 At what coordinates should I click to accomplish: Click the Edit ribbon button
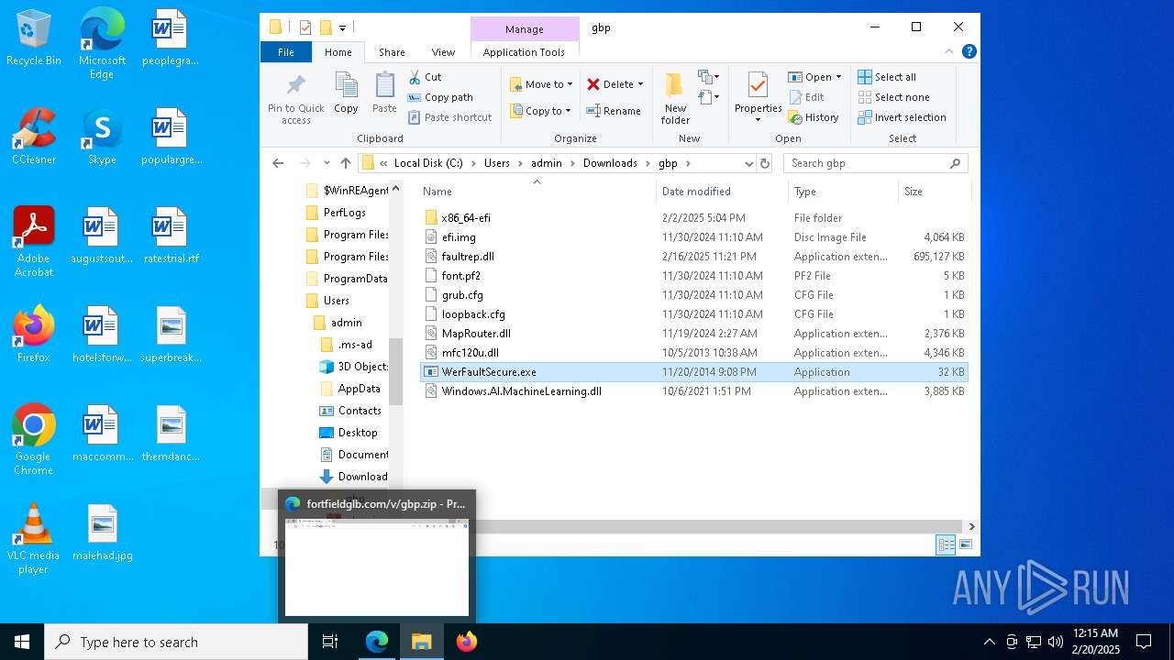806,97
